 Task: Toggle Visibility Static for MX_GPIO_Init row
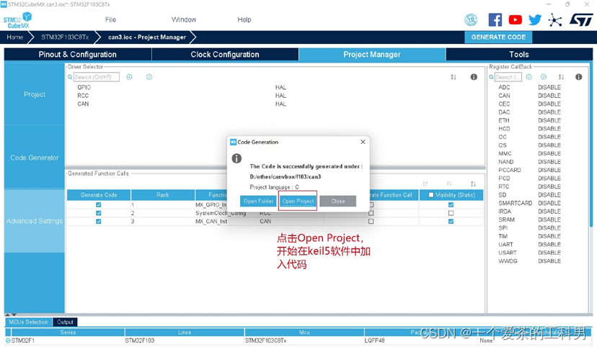[x=451, y=205]
